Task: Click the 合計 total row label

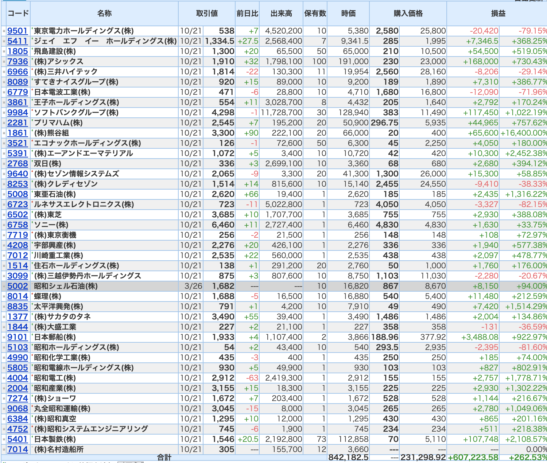Action: [x=164, y=457]
